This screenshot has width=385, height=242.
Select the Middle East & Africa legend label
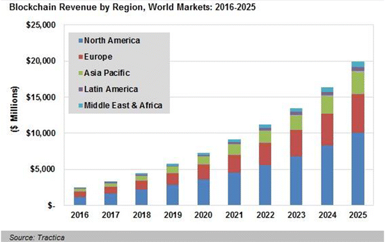(123, 106)
